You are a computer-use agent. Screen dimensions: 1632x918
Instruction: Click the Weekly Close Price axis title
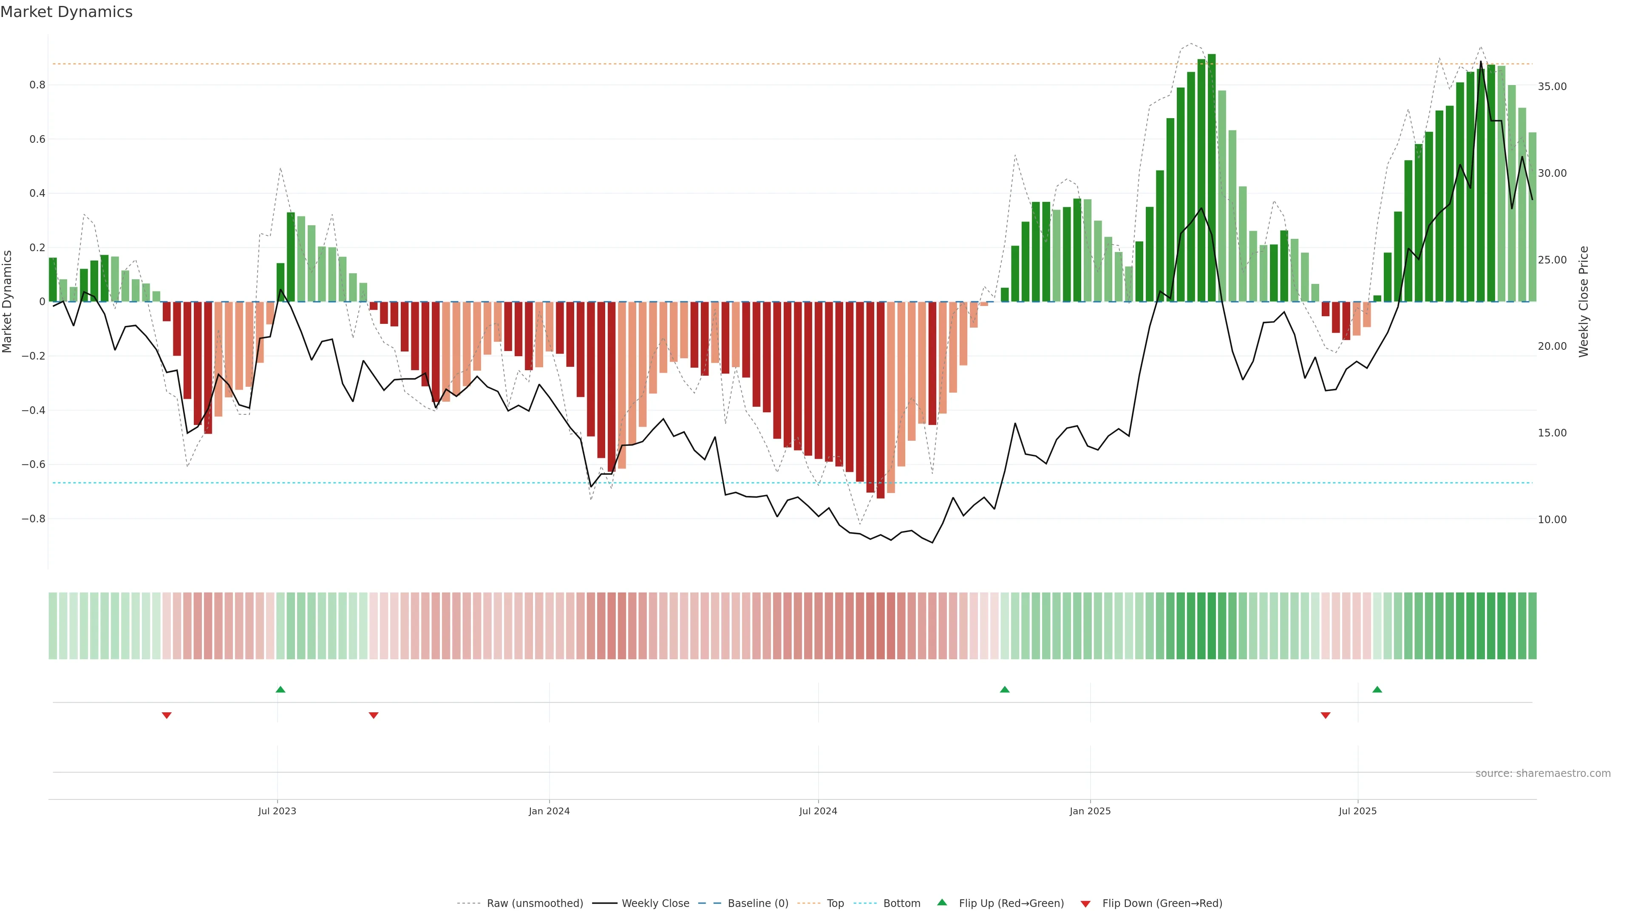point(1584,302)
